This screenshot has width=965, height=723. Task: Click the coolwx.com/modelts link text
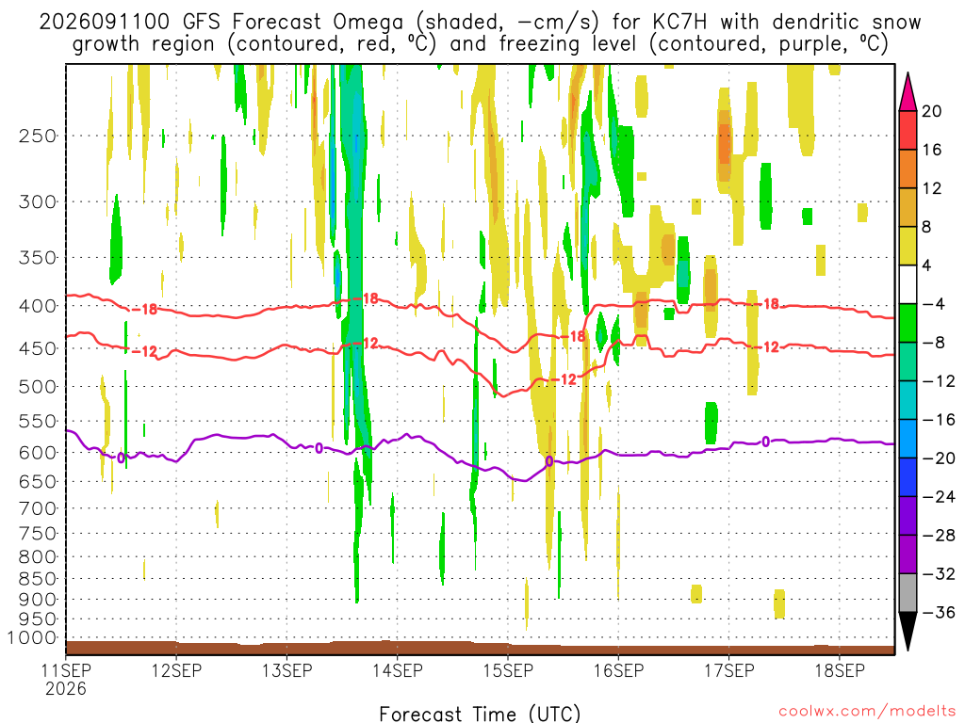click(x=867, y=712)
